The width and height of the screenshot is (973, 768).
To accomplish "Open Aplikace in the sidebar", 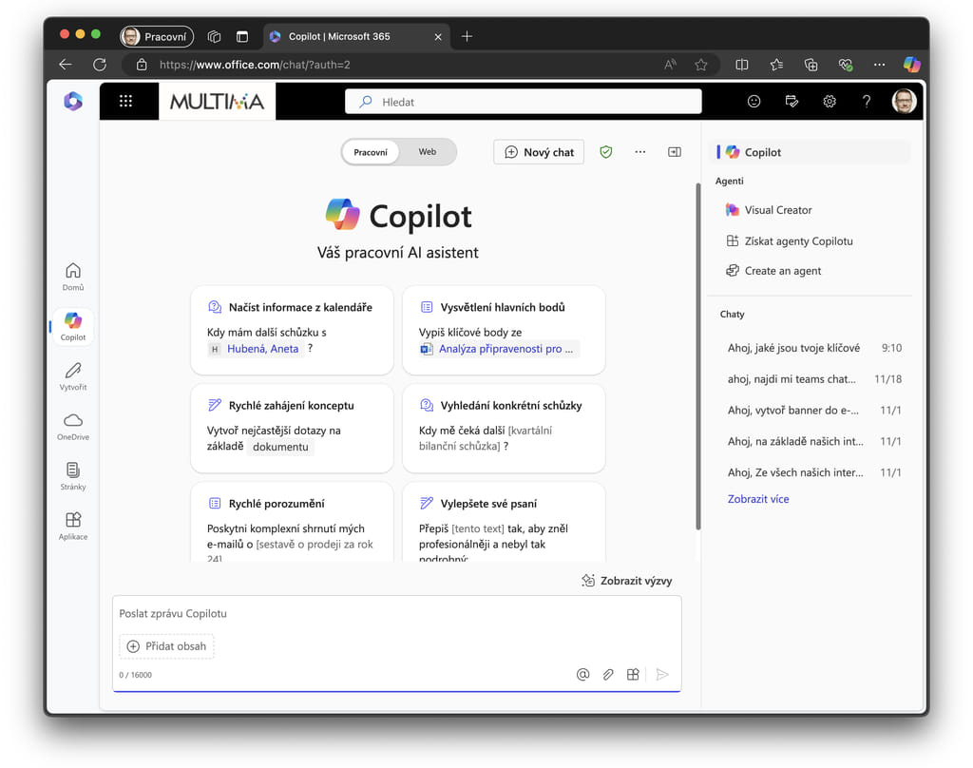I will pyautogui.click(x=73, y=526).
